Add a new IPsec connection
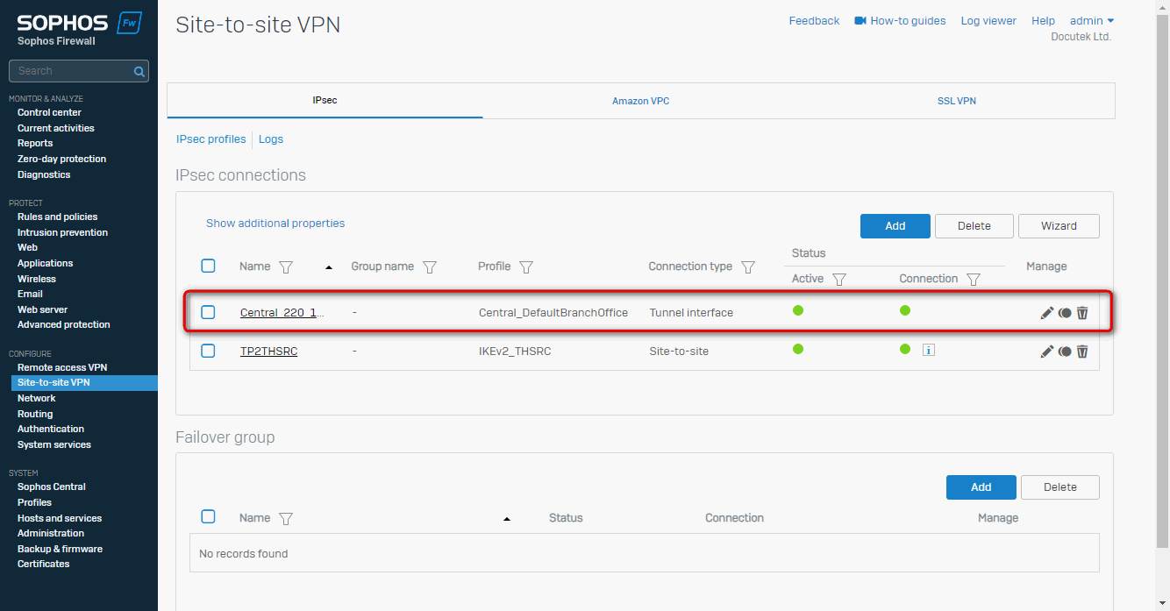This screenshot has width=1170, height=611. coord(895,225)
